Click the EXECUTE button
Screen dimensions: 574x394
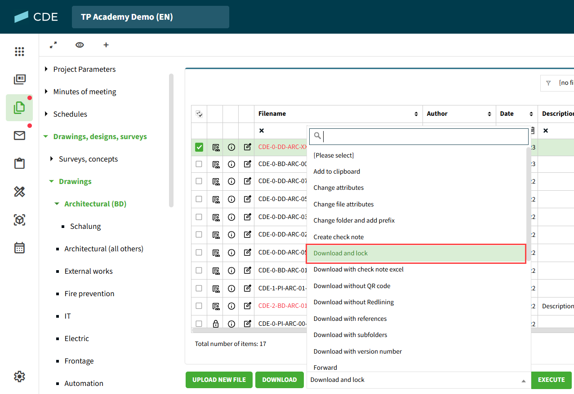click(x=551, y=380)
